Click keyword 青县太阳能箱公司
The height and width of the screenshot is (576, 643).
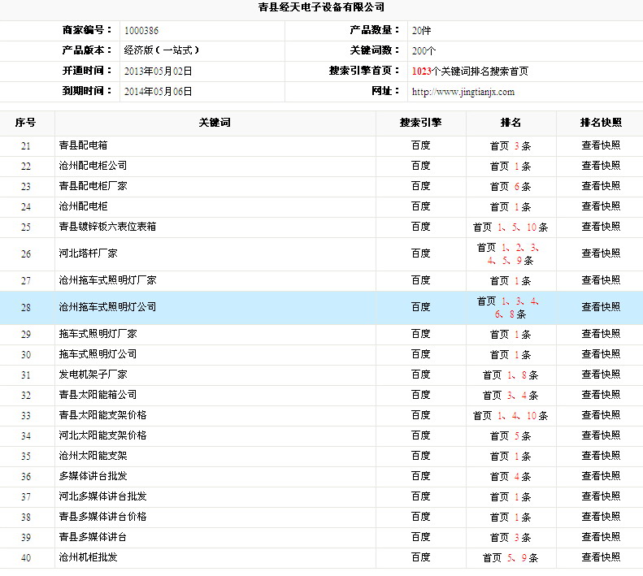[98, 395]
